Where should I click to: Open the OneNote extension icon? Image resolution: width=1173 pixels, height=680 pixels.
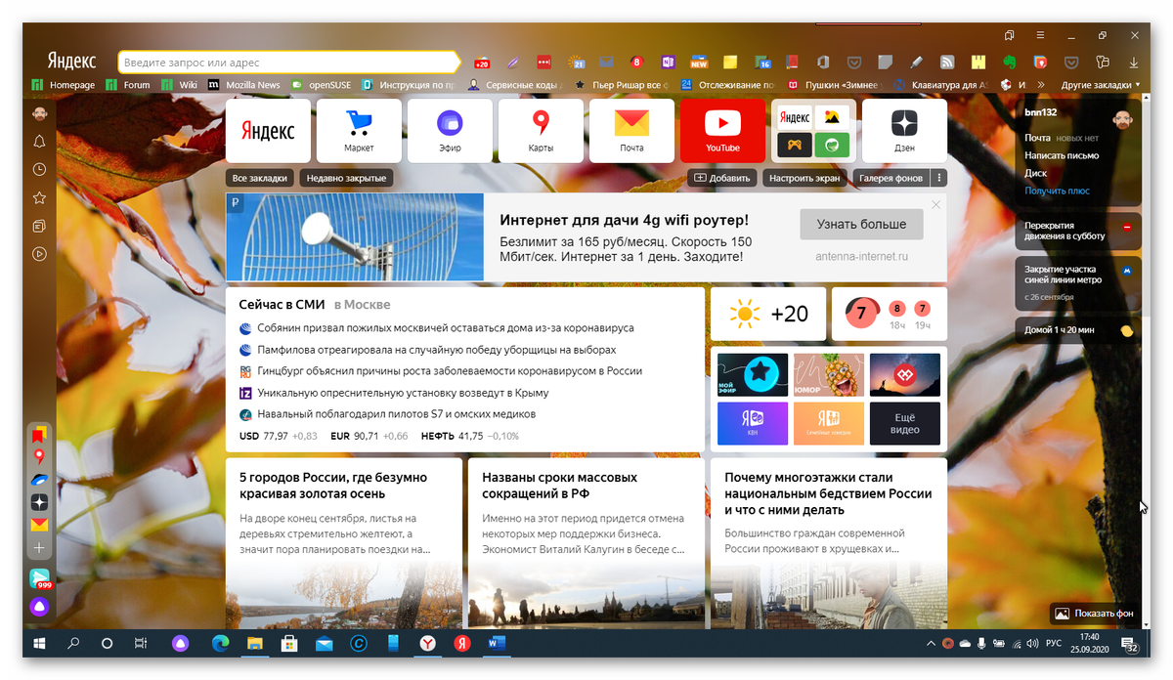[x=669, y=62]
